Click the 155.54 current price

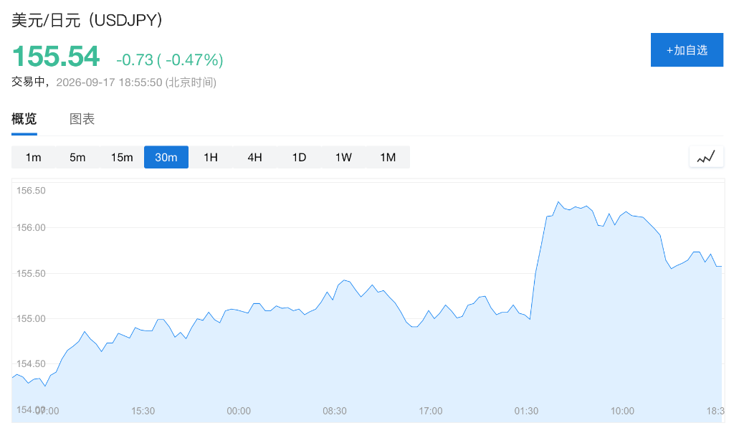coord(56,57)
